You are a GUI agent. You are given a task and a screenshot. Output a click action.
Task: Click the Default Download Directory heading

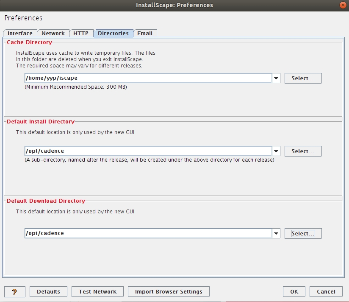coord(46,201)
